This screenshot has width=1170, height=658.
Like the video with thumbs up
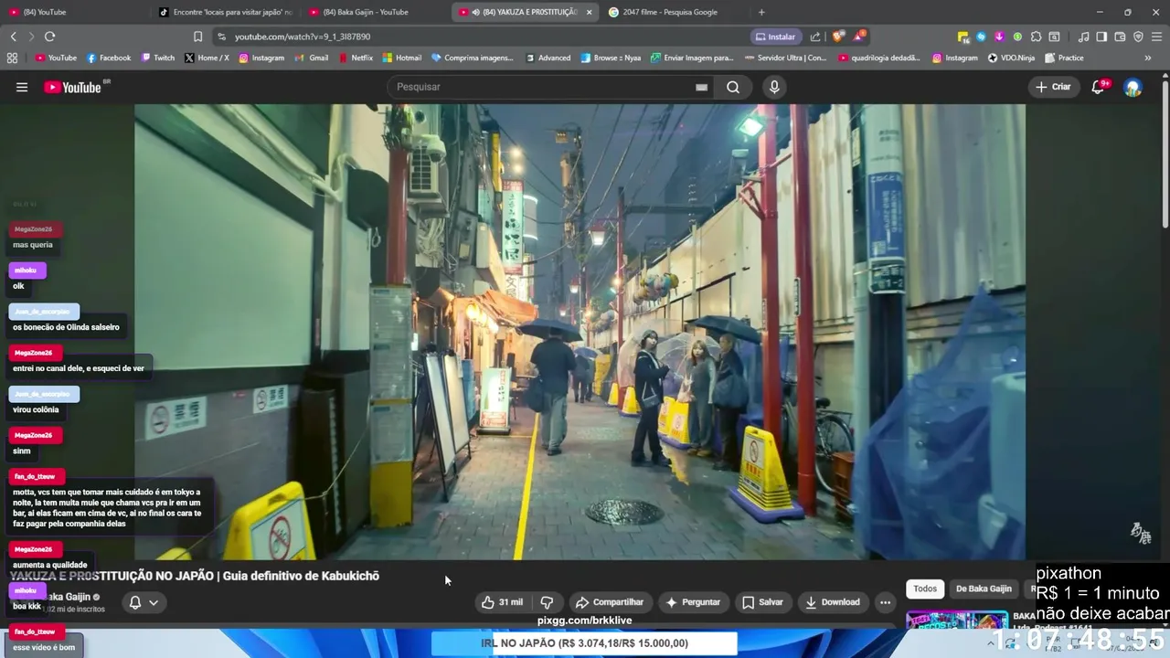click(501, 602)
